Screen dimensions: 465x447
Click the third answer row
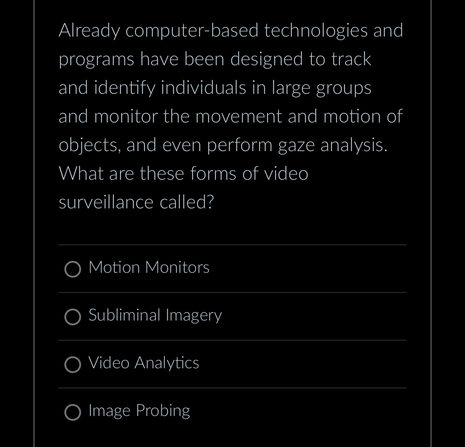tap(232, 364)
